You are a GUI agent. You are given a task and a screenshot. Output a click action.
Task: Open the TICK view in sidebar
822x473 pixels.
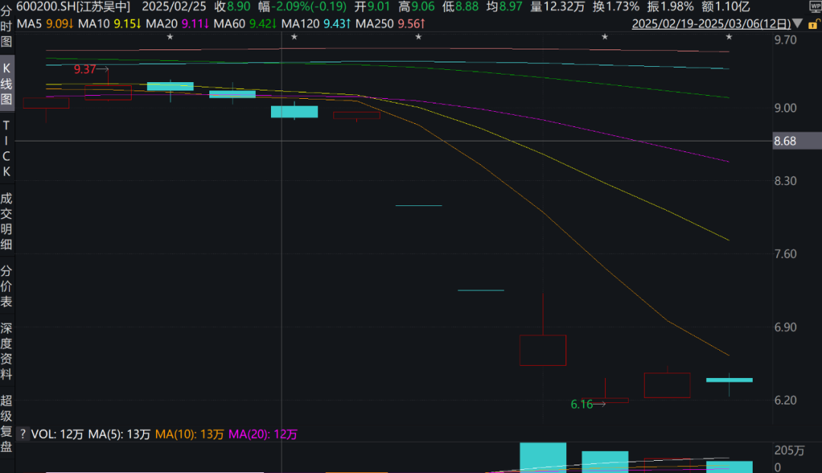(x=7, y=148)
